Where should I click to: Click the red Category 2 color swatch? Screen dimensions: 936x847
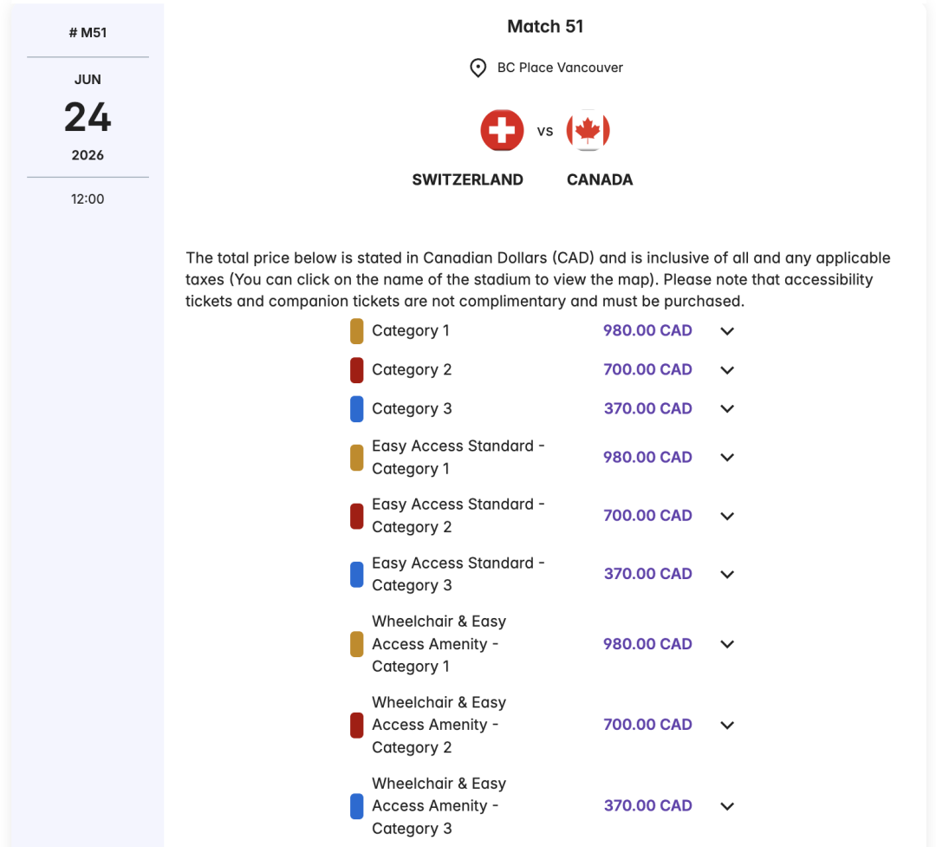point(356,370)
